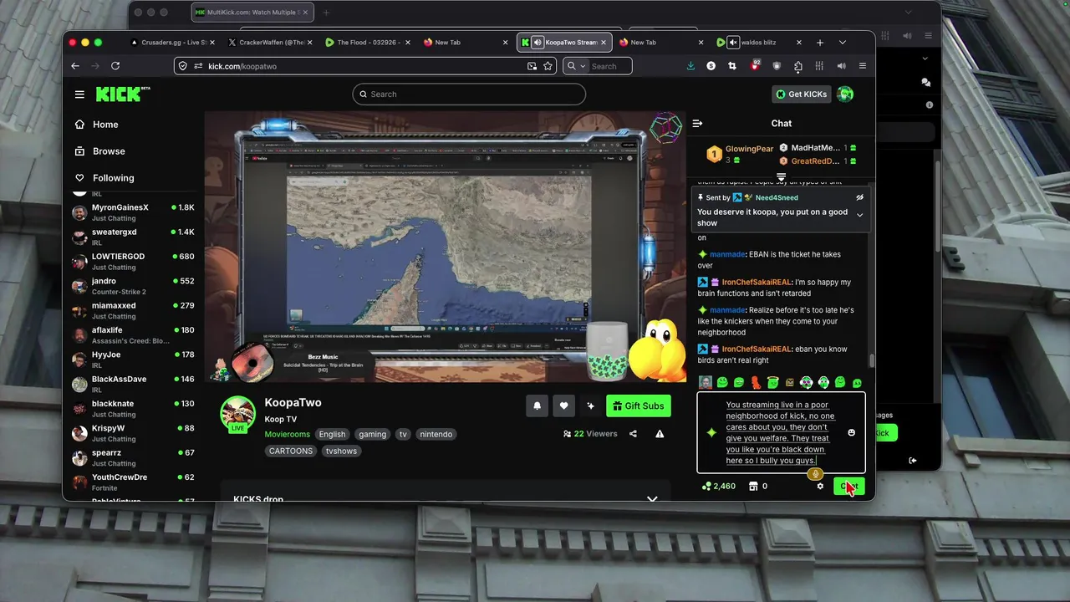Screen dimensions: 1070x602
Task: Click the stream video player
Action: point(445,247)
